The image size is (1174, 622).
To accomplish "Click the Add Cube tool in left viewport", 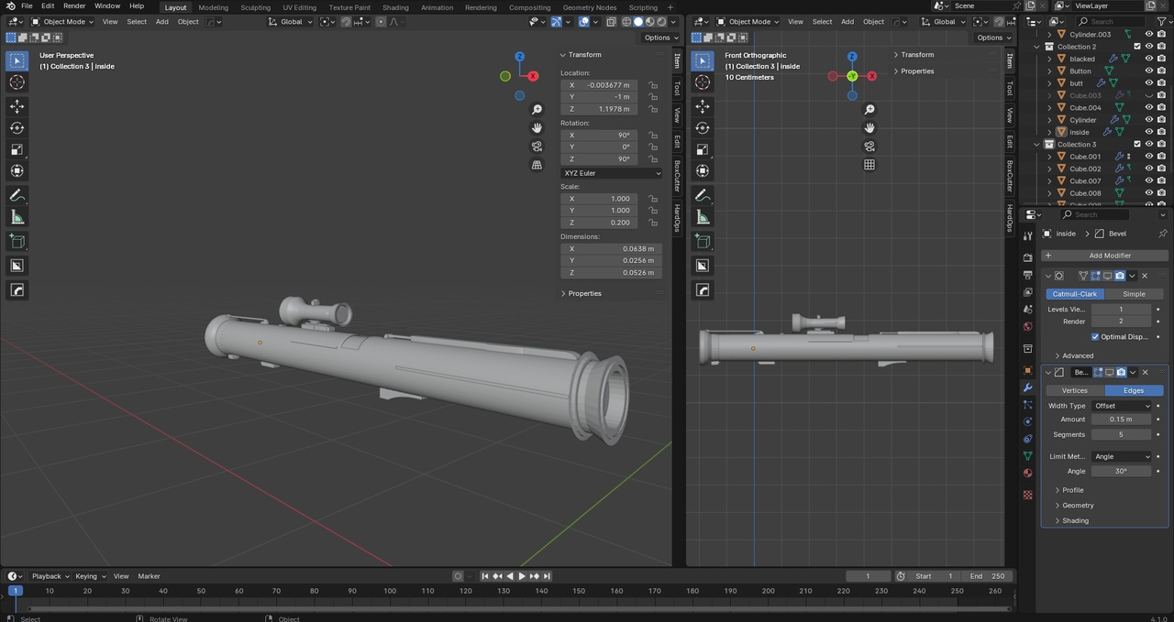I will [x=17, y=241].
